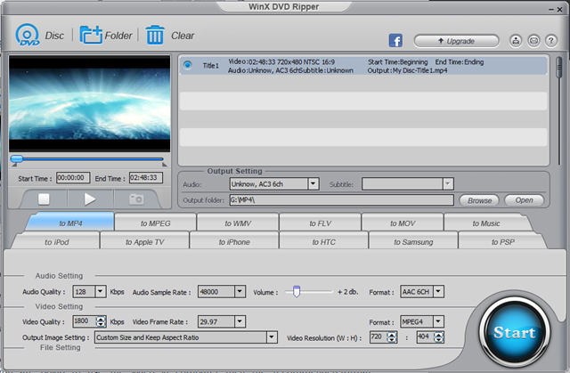Select the Title1 radio button
Viewport: 570px width, 373px height.
[x=188, y=65]
